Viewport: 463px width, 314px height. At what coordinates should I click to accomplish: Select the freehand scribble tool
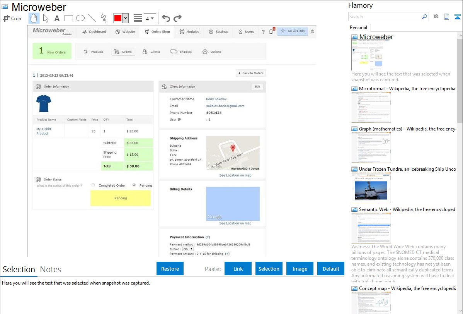104,18
